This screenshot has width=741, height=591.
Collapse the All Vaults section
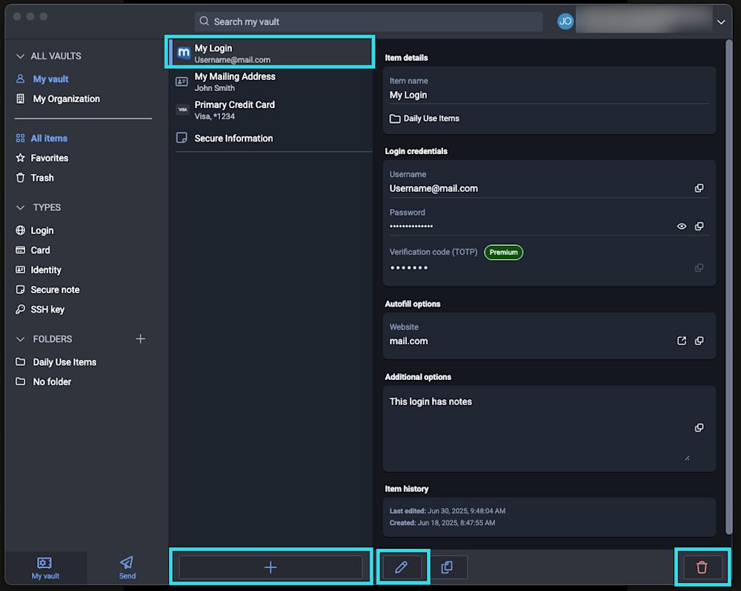[20, 56]
